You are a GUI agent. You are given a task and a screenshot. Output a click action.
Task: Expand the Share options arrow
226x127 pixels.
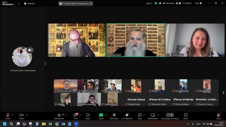coord(106,115)
